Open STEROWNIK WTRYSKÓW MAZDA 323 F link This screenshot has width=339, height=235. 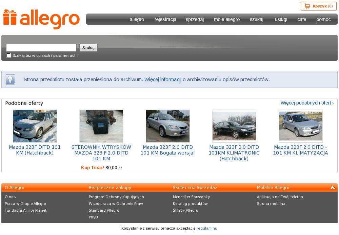pos(101,153)
